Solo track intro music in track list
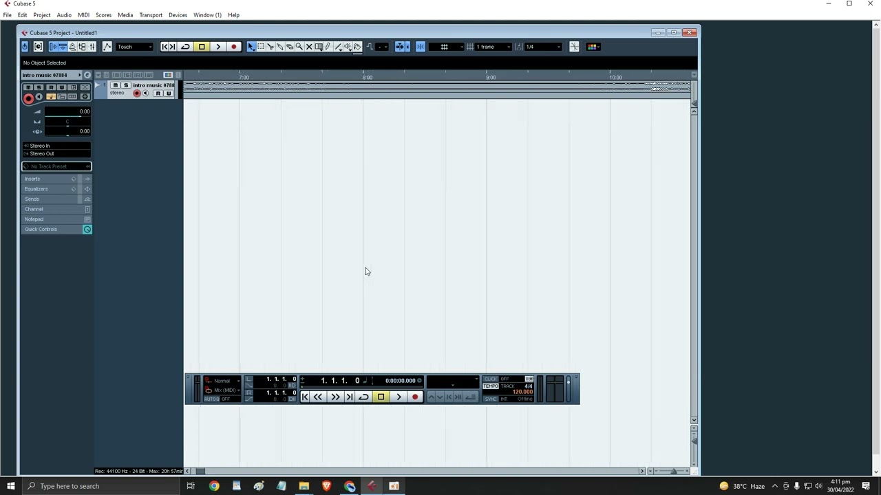 (x=125, y=85)
